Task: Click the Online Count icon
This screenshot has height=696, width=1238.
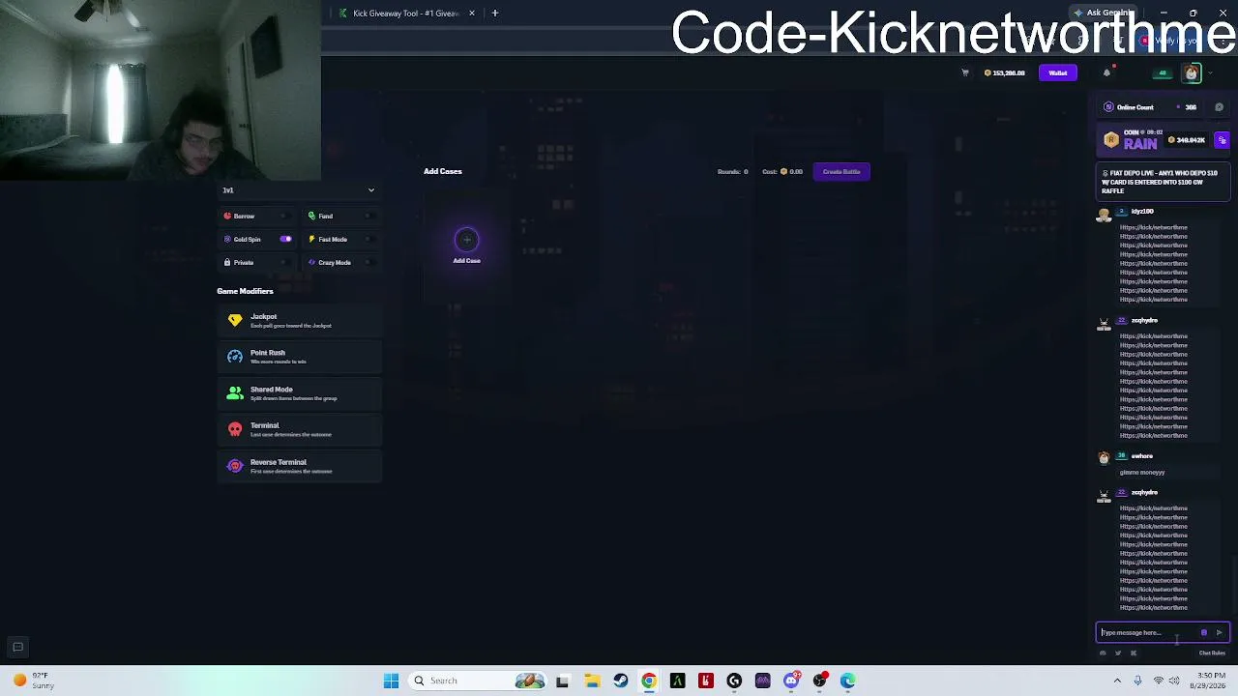Action: pos(1108,107)
